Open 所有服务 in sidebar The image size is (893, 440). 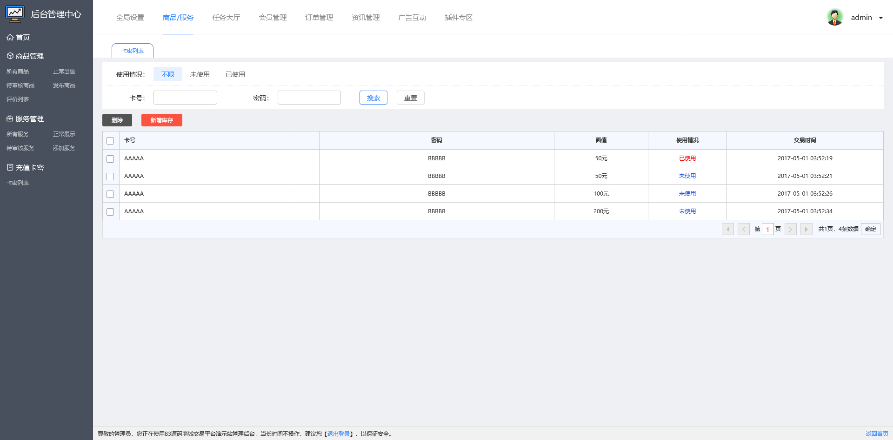point(18,134)
